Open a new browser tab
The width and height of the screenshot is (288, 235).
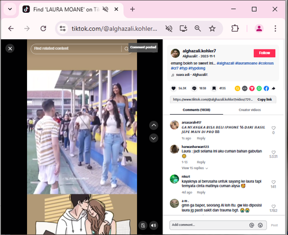tap(132, 9)
